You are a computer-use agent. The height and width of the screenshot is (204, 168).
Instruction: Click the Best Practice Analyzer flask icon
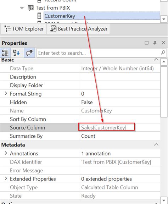53,29
